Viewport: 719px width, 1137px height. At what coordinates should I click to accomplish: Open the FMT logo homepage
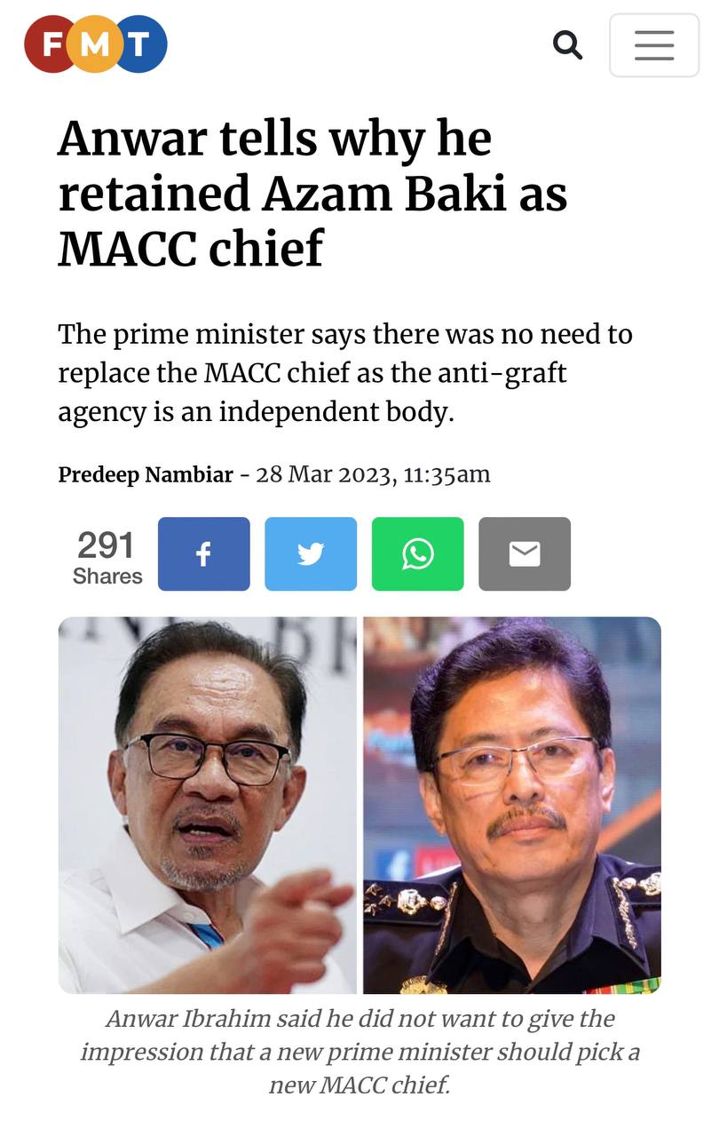click(x=96, y=44)
